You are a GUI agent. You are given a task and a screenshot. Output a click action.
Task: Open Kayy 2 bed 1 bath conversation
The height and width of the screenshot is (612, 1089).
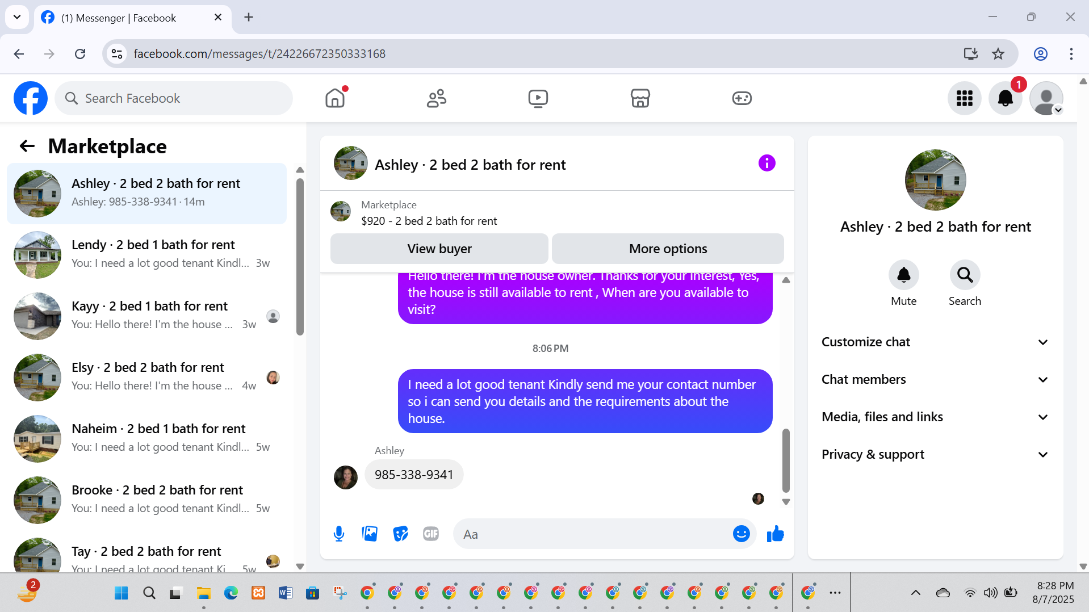point(146,316)
